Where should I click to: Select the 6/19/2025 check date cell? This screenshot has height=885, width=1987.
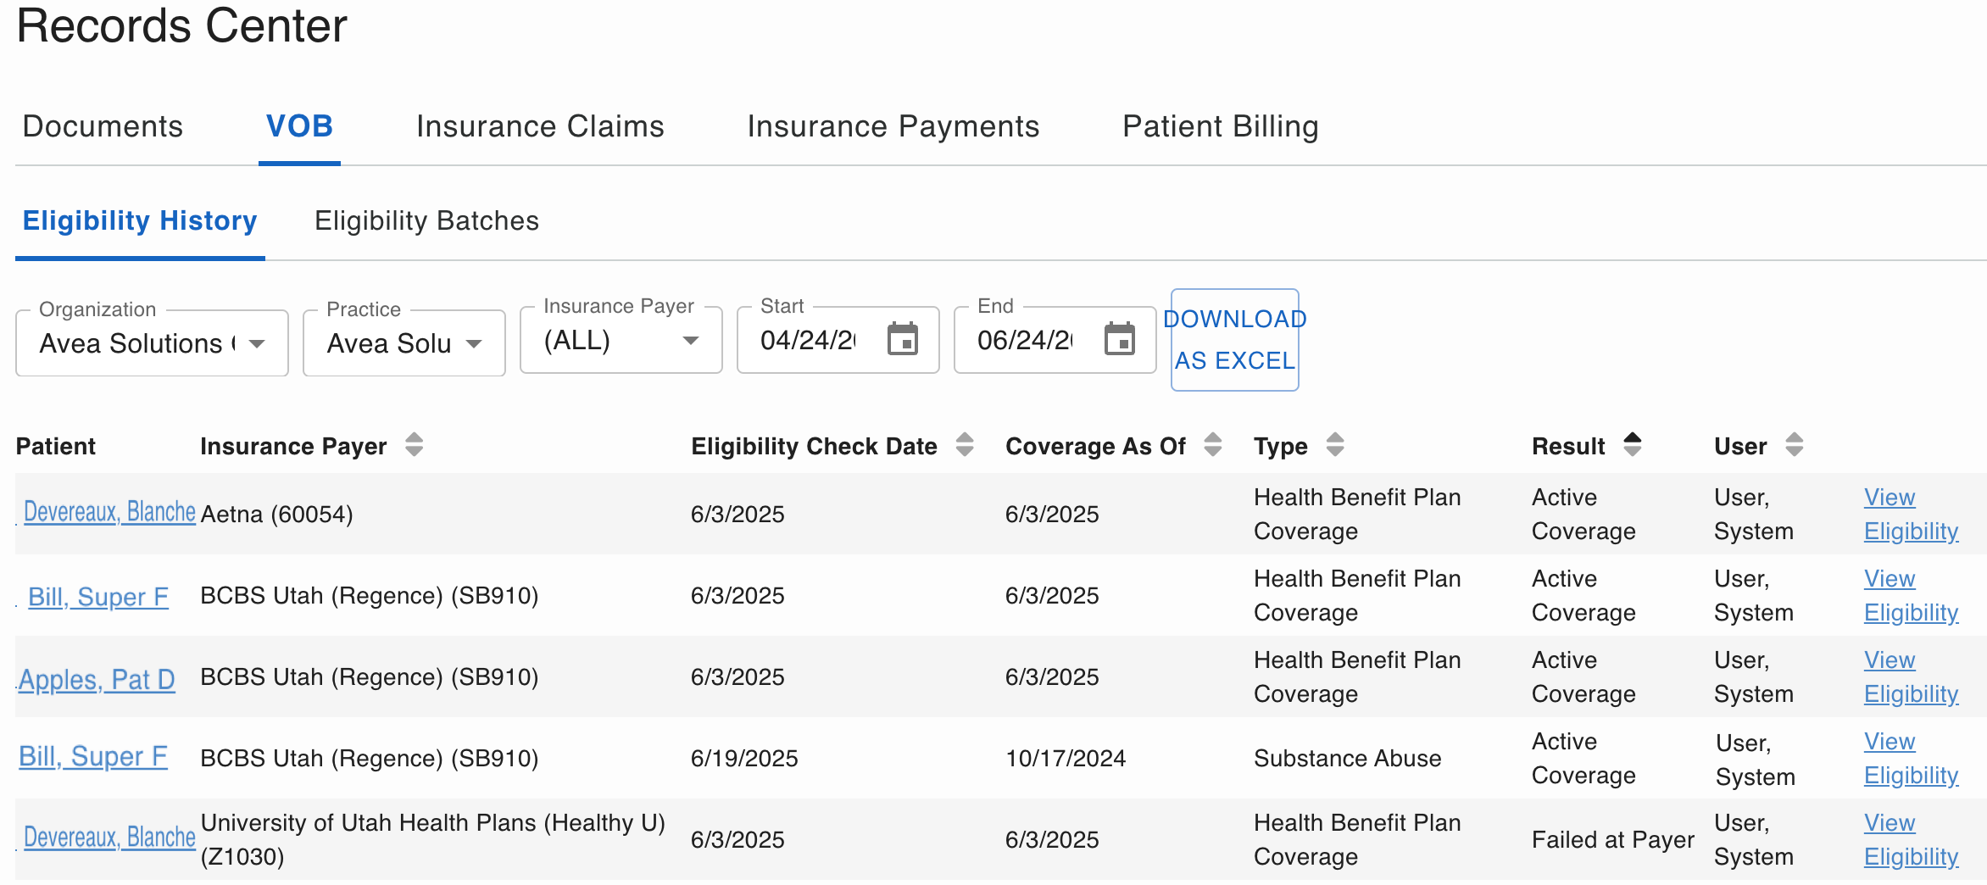coord(744,758)
